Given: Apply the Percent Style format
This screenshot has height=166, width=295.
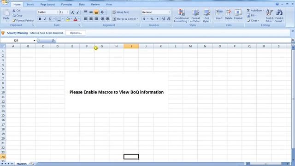Looking at the screenshot, I should click(152, 19).
